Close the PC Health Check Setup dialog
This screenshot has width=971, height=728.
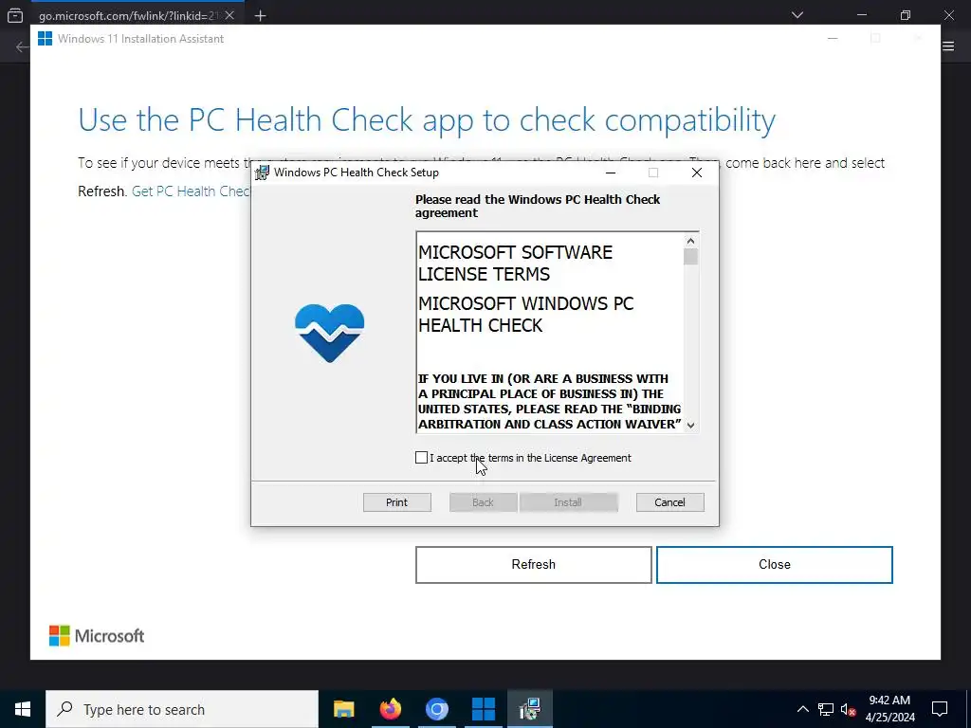pyautogui.click(x=697, y=173)
